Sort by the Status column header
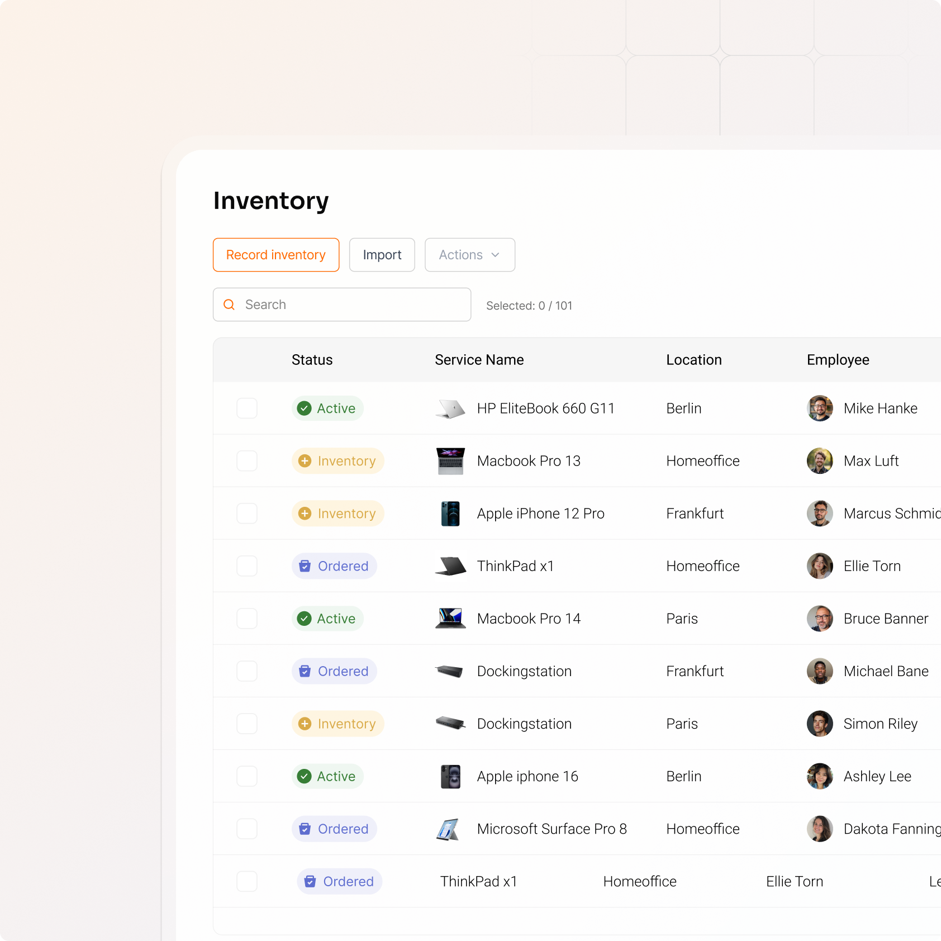 (312, 360)
